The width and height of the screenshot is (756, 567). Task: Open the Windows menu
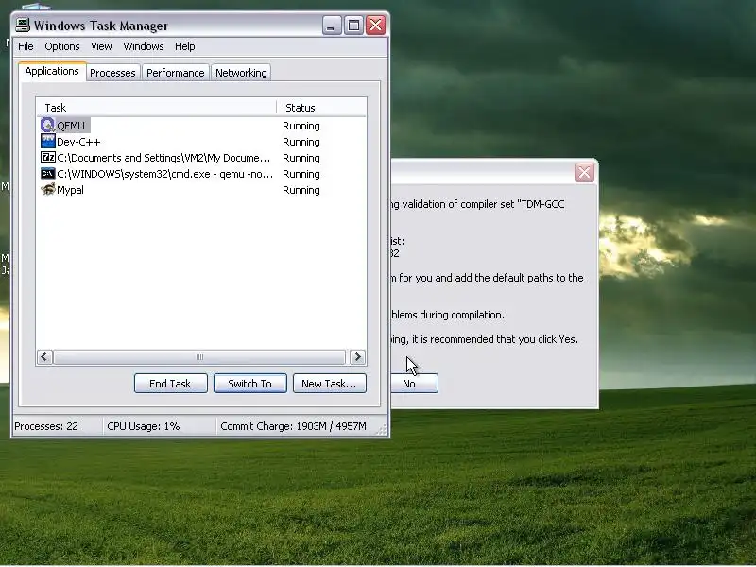point(144,46)
